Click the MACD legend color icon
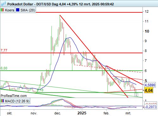Screen dimensions: 158x116 (x=2, y=101)
